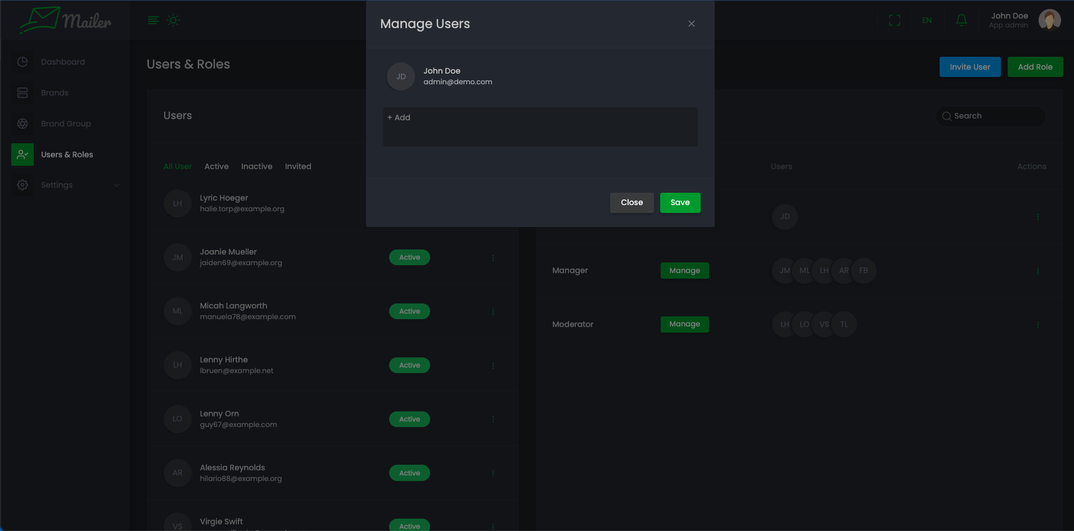The image size is (1074, 531).
Task: Open the EN language selector
Action: [927, 21]
